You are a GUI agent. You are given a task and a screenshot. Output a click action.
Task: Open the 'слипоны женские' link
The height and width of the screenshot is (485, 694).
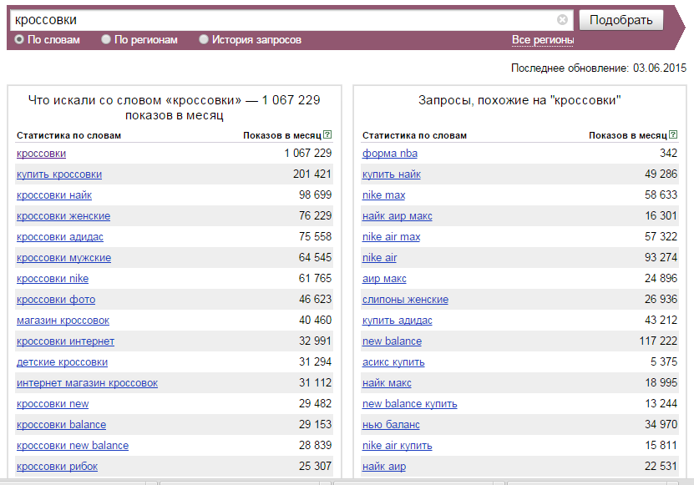(x=405, y=300)
